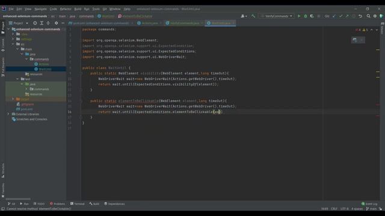The width and height of the screenshot is (385, 216).
Task: Close the WaitUntil.java tab
Action: pyautogui.click(x=233, y=23)
